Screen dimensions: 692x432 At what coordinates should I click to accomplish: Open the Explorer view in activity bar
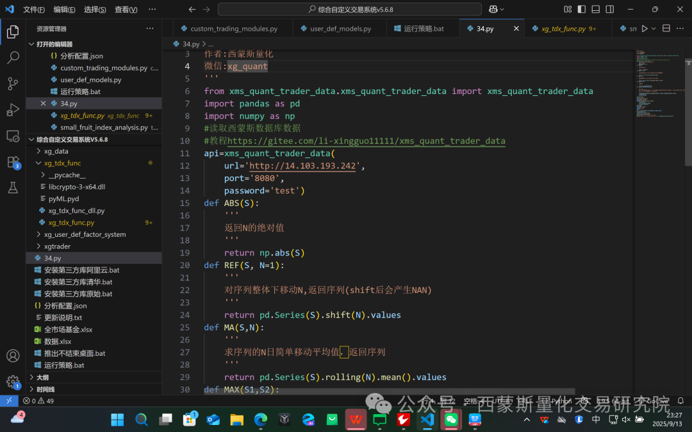[x=13, y=32]
